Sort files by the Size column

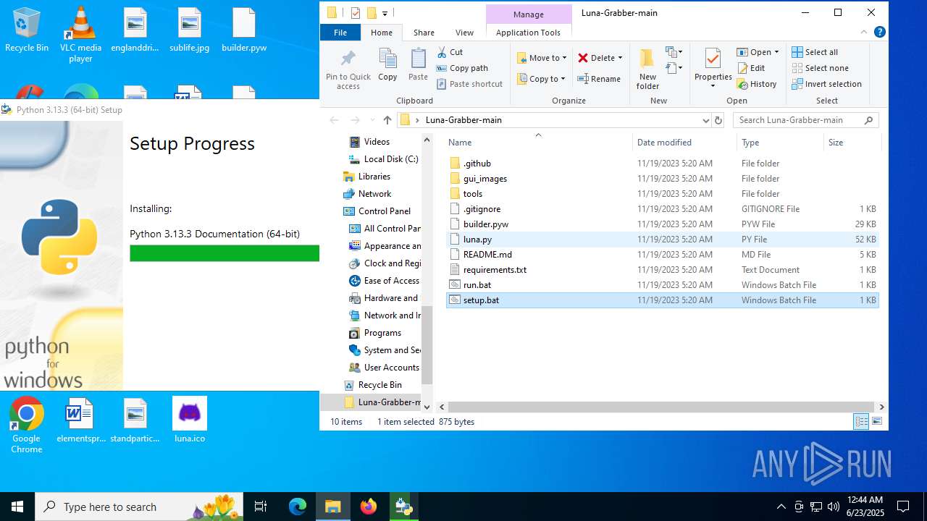[852, 143]
